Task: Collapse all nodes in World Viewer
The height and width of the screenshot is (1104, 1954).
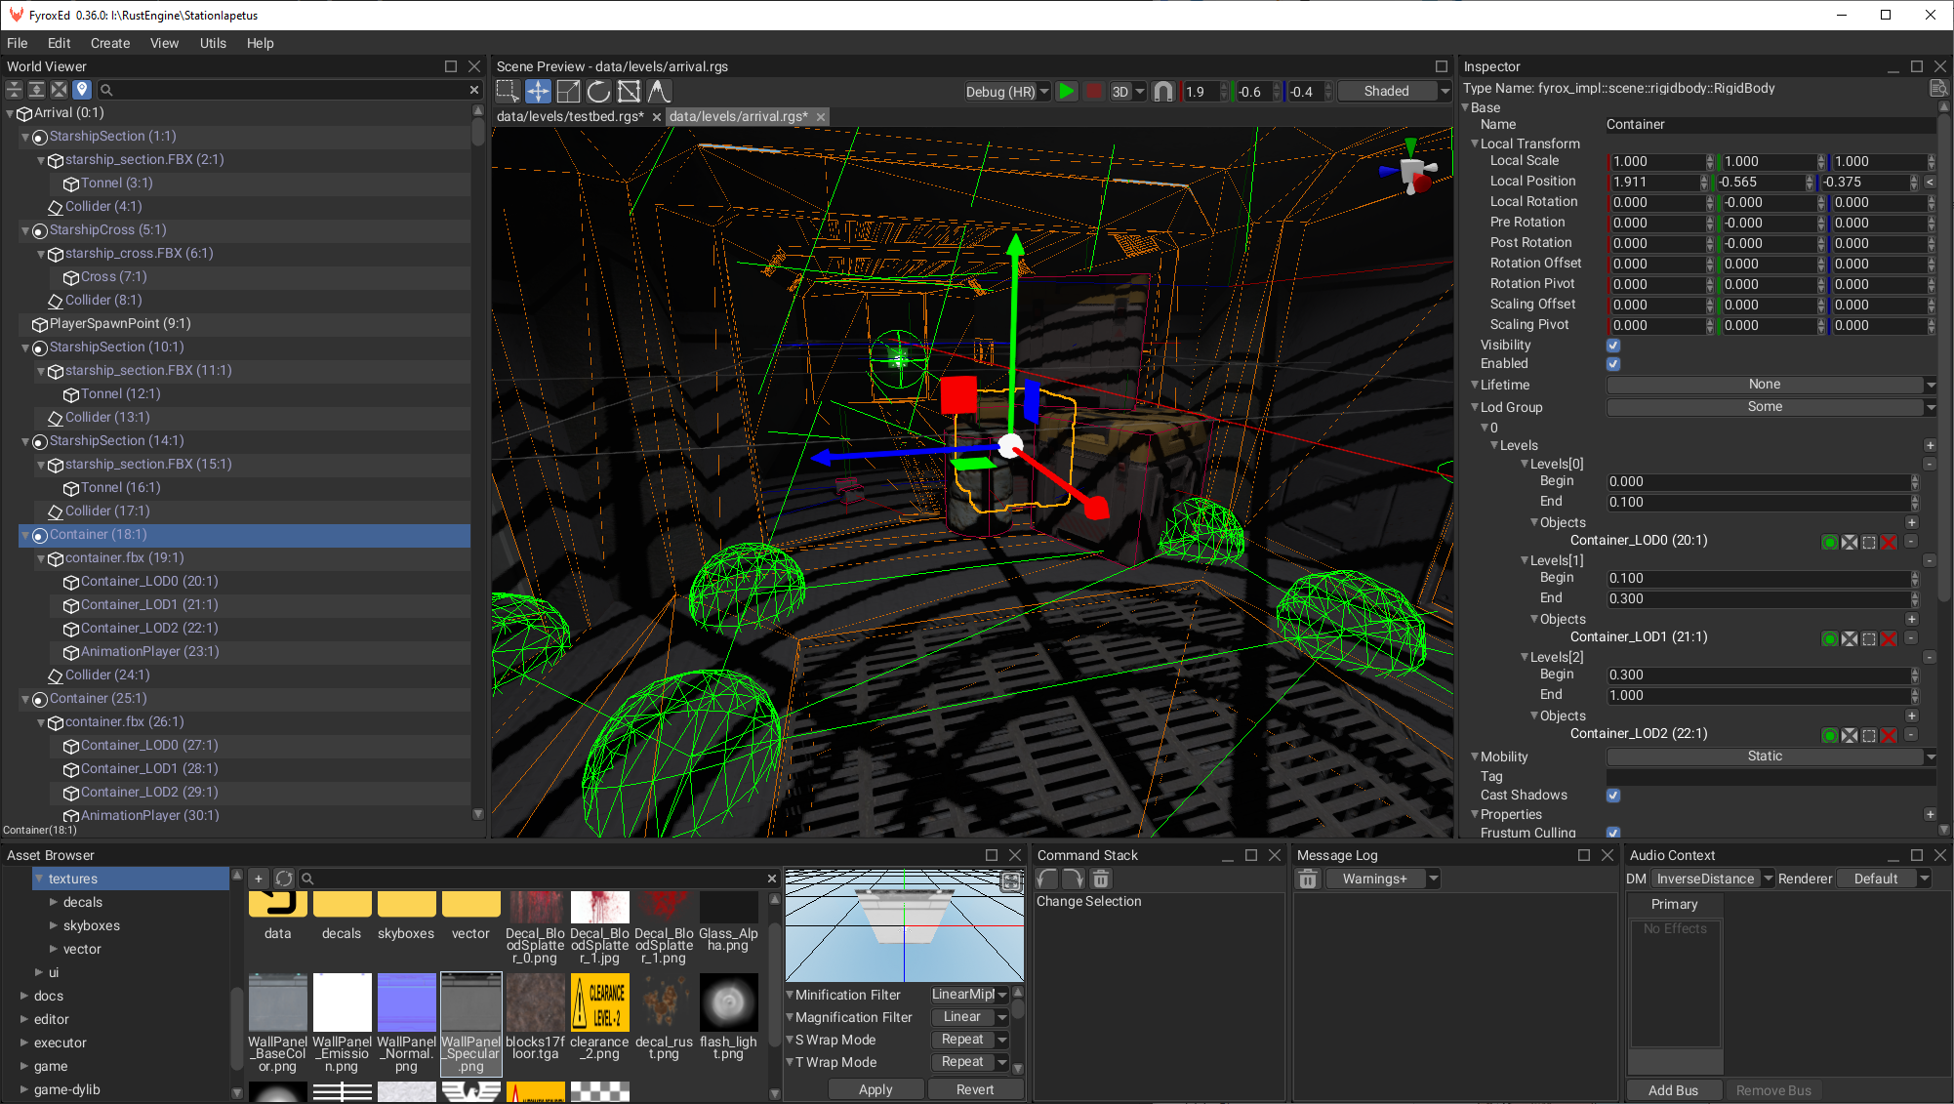Action: [x=14, y=90]
